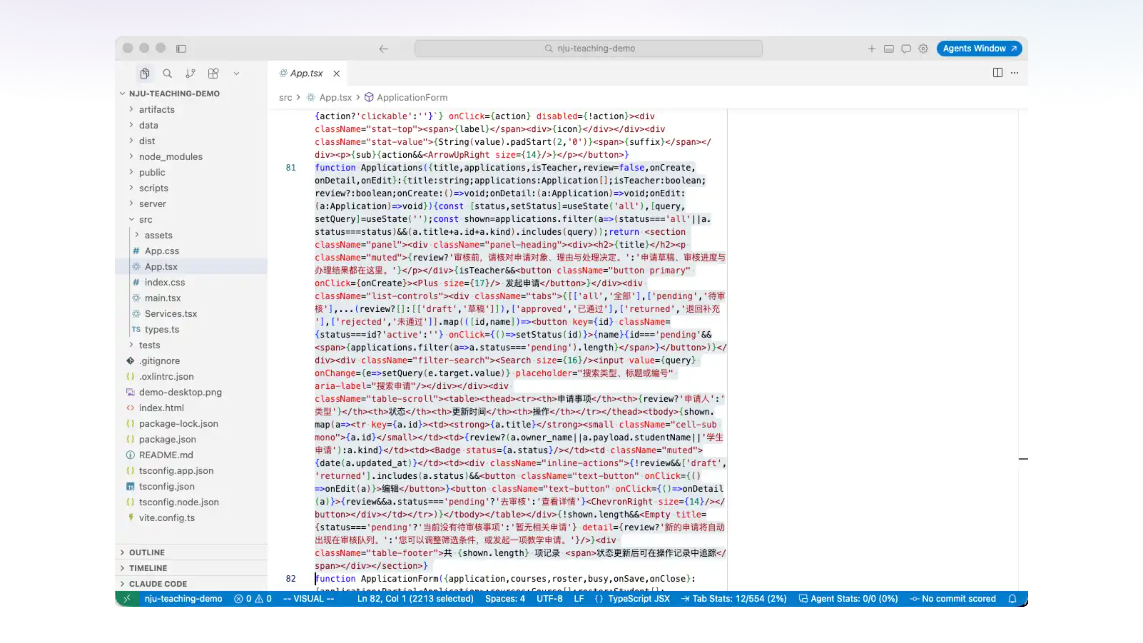Click ApplicationForm in the breadcrumb
The height and width of the screenshot is (643, 1143).
[x=412, y=98]
